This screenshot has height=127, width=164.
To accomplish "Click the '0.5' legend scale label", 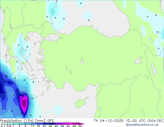I will 9,126.
